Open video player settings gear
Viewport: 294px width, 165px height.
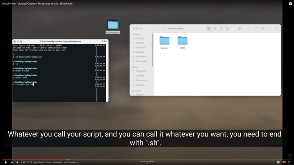pyautogui.click(x=284, y=162)
